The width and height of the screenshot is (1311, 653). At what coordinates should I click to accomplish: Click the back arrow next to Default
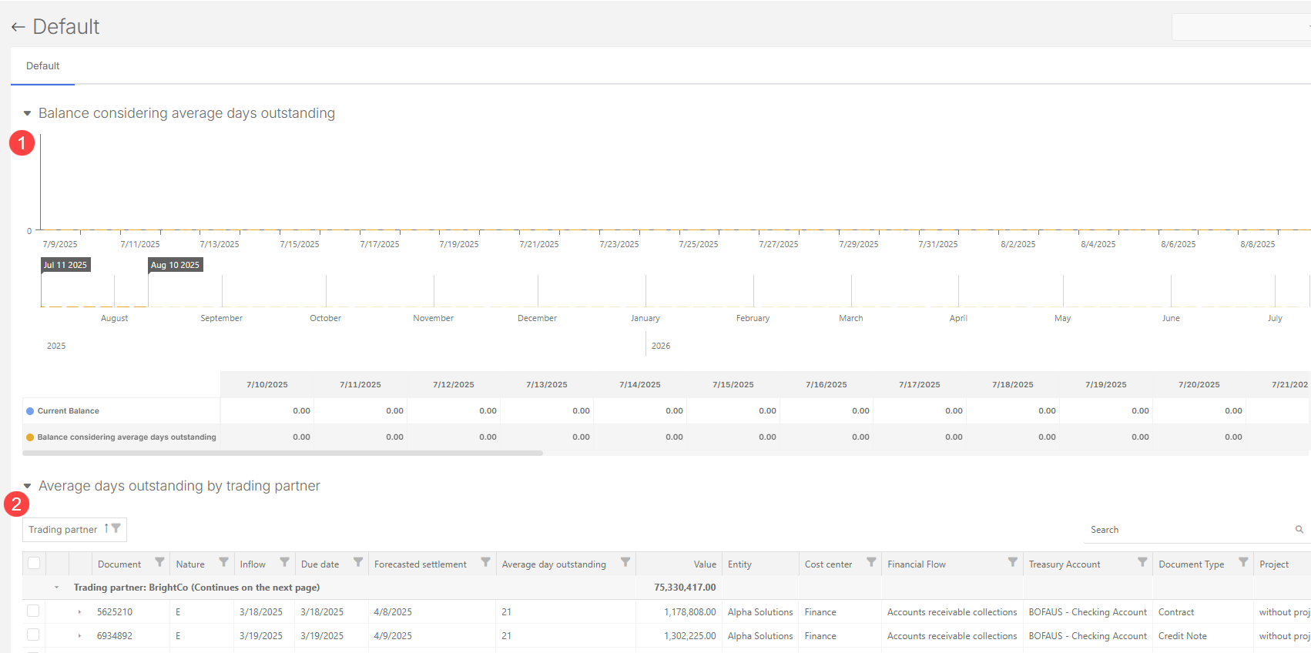(x=18, y=28)
